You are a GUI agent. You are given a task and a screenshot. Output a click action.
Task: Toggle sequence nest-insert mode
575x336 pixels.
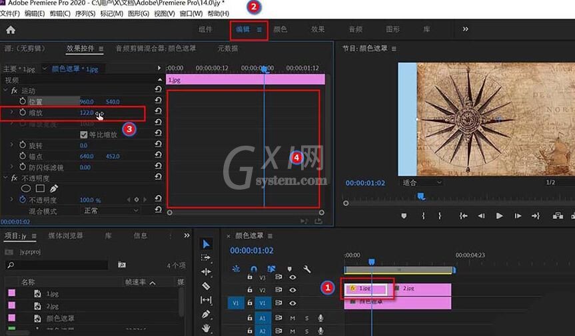click(x=236, y=269)
